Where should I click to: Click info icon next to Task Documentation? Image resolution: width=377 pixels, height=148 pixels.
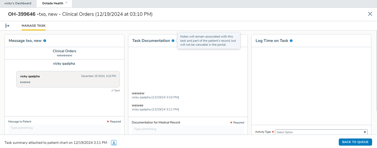click(x=173, y=41)
